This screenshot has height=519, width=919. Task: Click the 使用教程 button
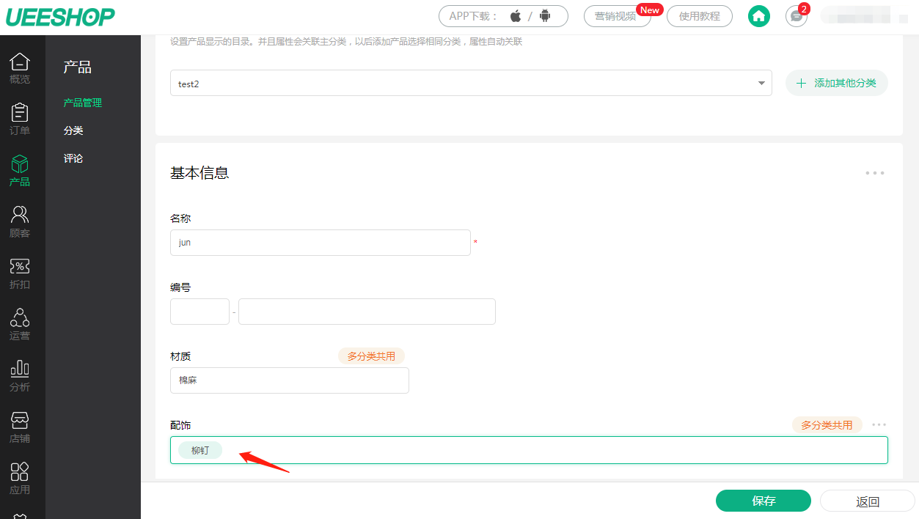[x=700, y=16]
